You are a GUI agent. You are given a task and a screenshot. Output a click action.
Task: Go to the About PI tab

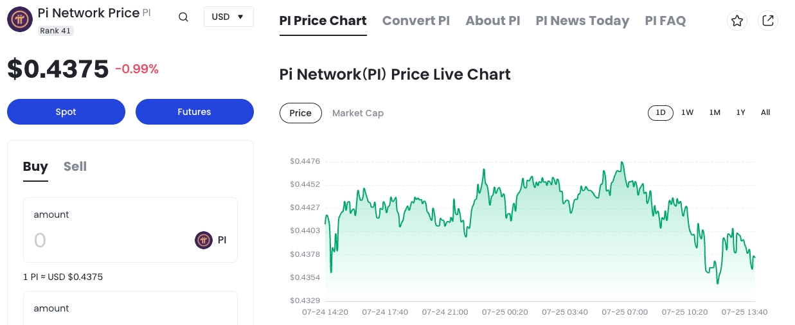click(492, 21)
